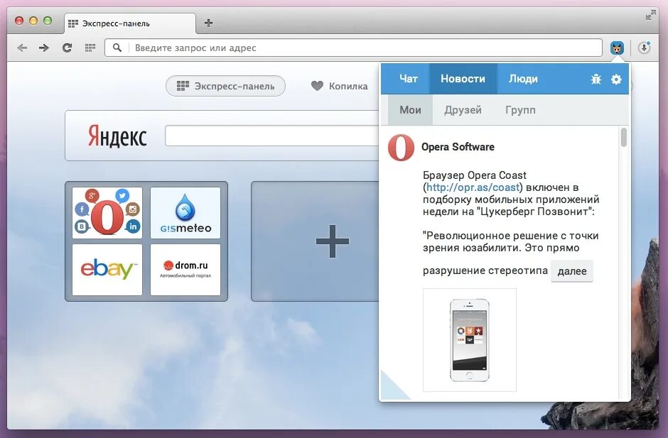The width and height of the screenshot is (668, 438).
Task: Click the search magnifier in address bar
Action: [x=117, y=48]
